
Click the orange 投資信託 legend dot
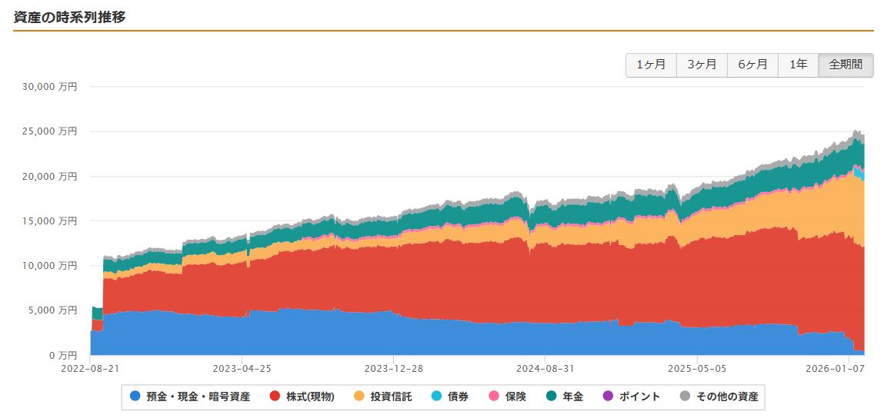pos(359,396)
